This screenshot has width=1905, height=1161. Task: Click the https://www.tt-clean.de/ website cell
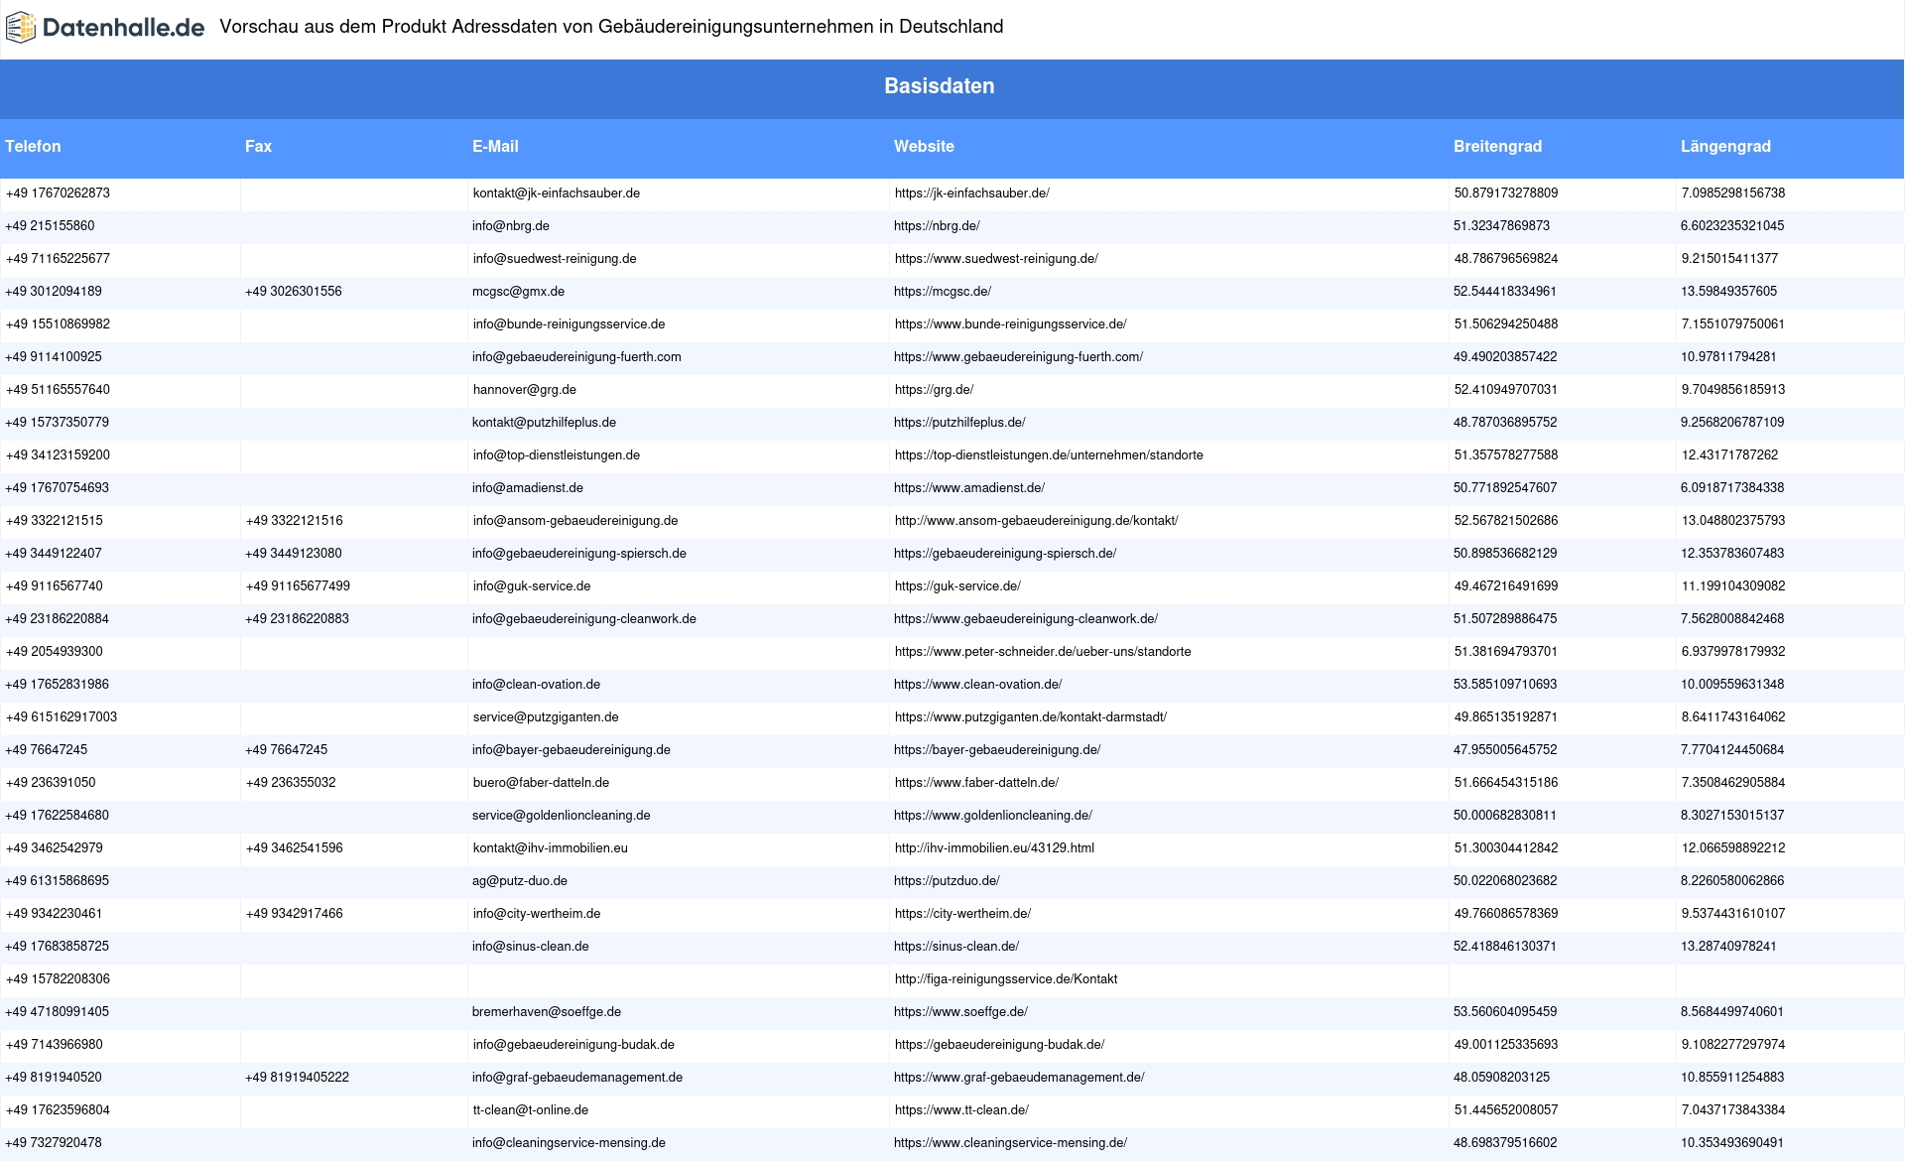tap(962, 1110)
